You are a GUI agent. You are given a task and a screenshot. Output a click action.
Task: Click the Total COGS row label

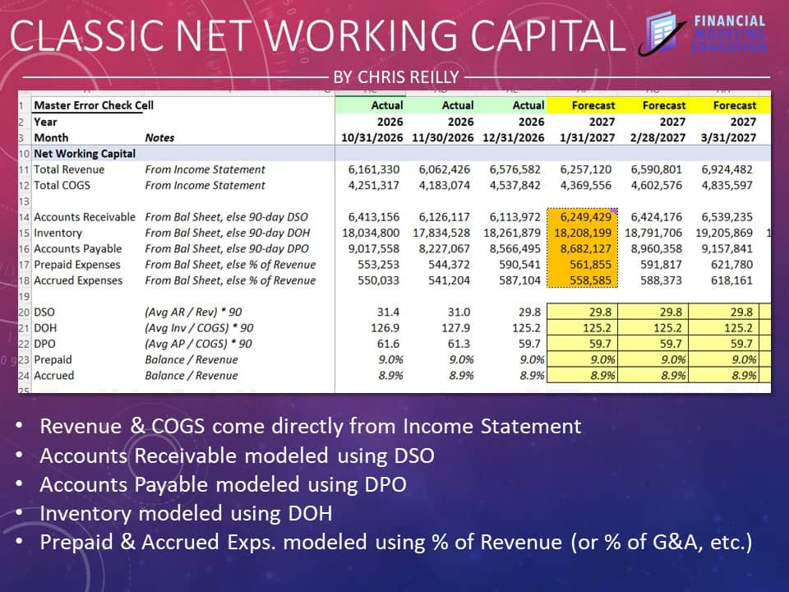pyautogui.click(x=62, y=185)
